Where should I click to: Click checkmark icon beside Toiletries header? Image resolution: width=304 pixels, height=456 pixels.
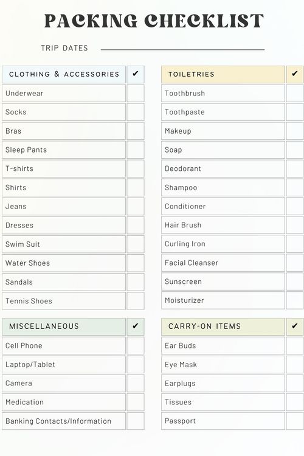295,74
